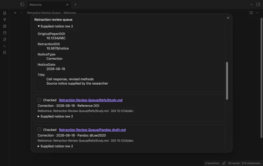Open more options three-dots menu
This screenshot has height=166, width=263.
[x=257, y=13]
